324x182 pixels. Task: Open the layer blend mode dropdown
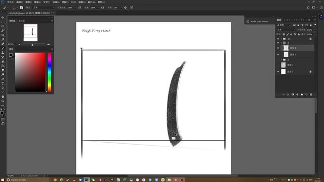click(x=286, y=30)
